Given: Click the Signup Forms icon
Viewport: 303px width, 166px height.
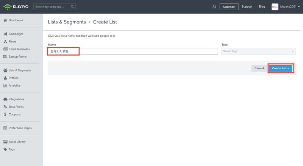Looking at the screenshot, I should pyautogui.click(x=5, y=57).
